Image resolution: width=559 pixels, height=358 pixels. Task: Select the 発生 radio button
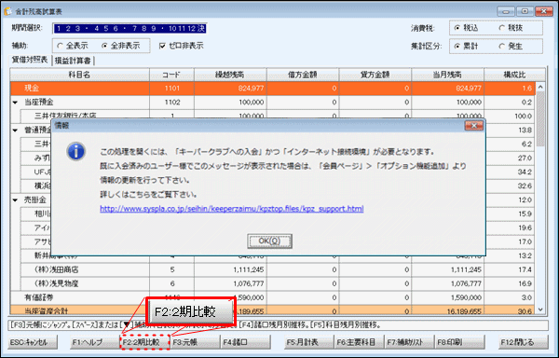click(x=502, y=47)
